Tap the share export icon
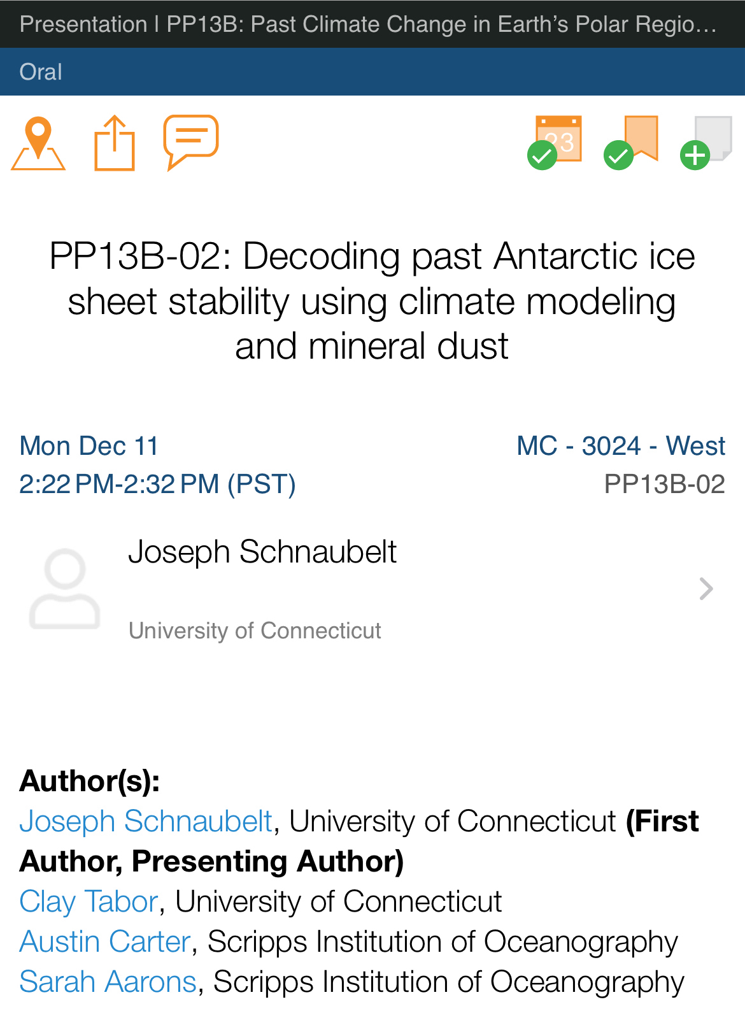 115,143
